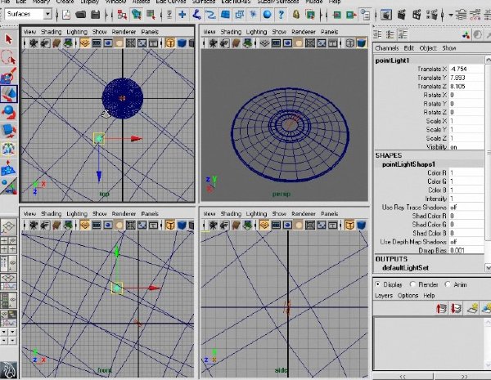Click the Make Live magnet sphere icon
The image size is (491, 380).
267,15
